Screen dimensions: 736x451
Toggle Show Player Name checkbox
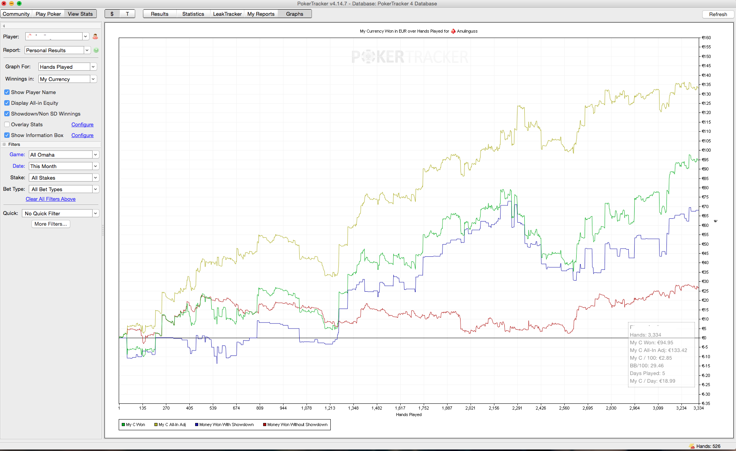[x=7, y=92]
